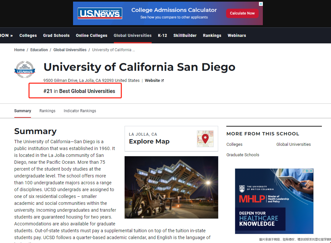Click the ad info label on UBC ad
The width and height of the screenshot is (331, 243).
(x=306, y=171)
